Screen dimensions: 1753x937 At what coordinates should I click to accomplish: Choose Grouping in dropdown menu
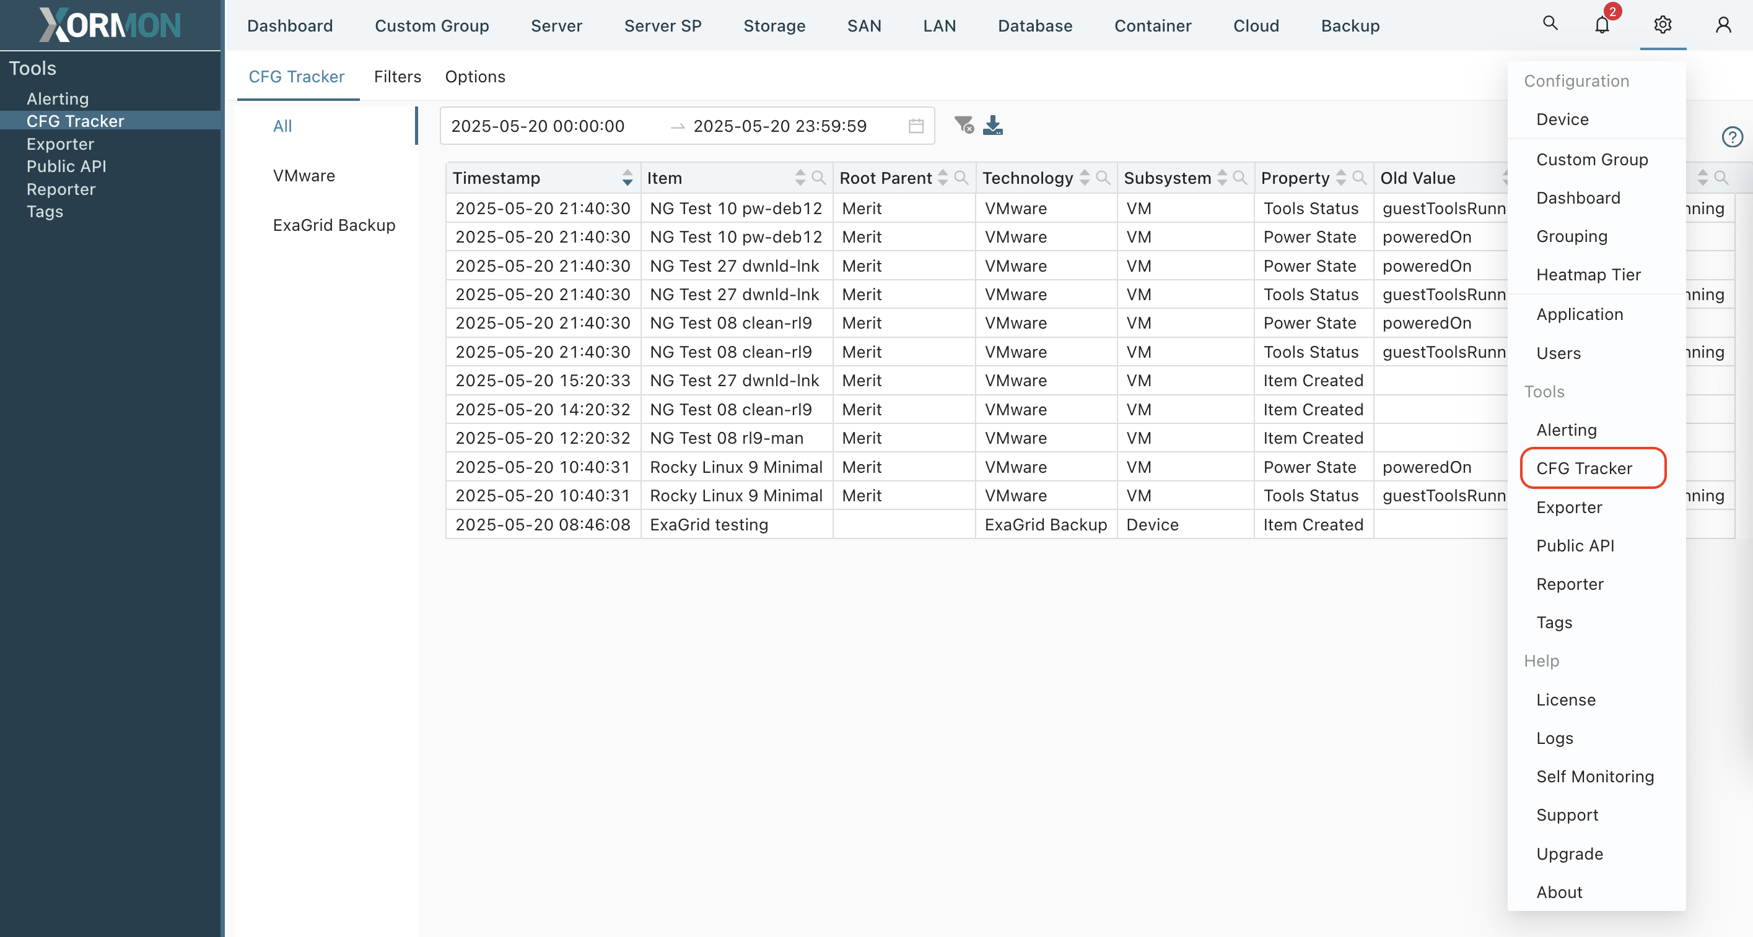coord(1572,236)
